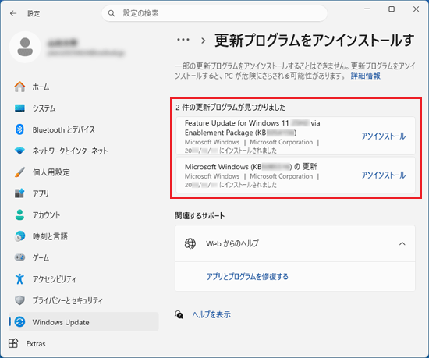Open 個人用設定 page
Screen dimensions: 429x358
[x=83, y=172]
